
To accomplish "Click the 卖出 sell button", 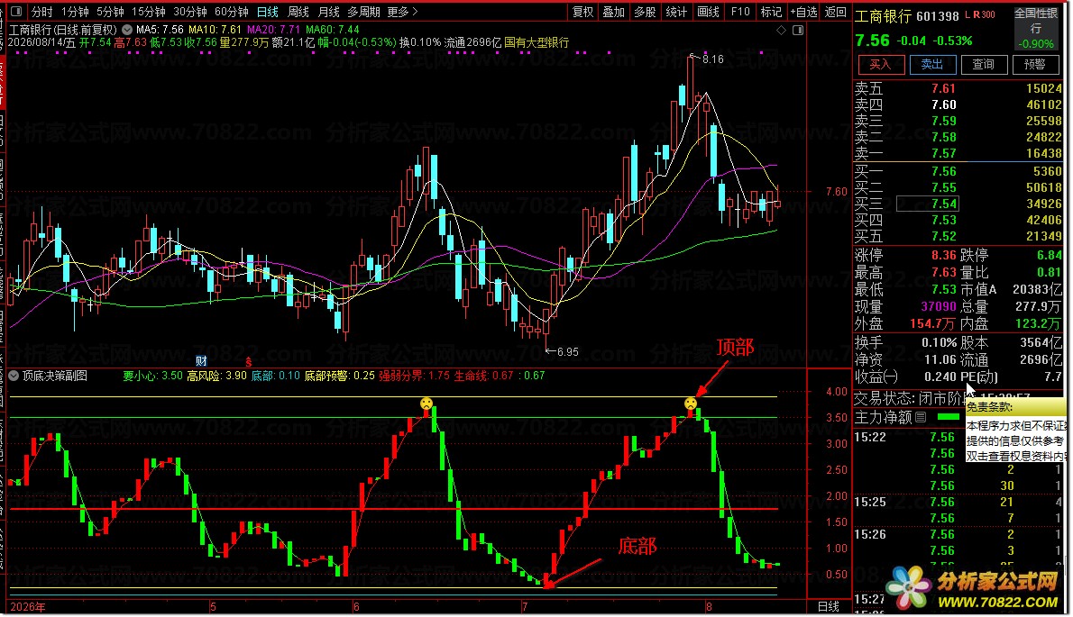I will point(932,64).
